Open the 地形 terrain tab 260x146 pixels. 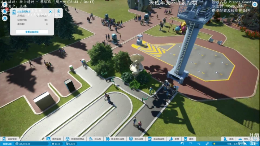tap(244, 139)
